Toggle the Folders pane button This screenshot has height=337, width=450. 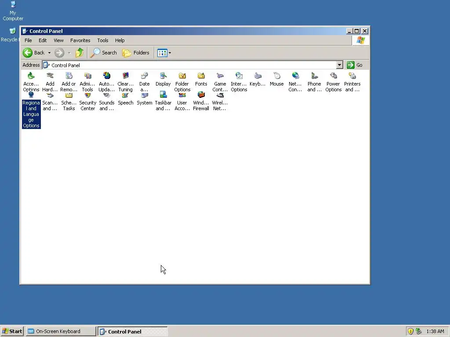[x=136, y=53]
